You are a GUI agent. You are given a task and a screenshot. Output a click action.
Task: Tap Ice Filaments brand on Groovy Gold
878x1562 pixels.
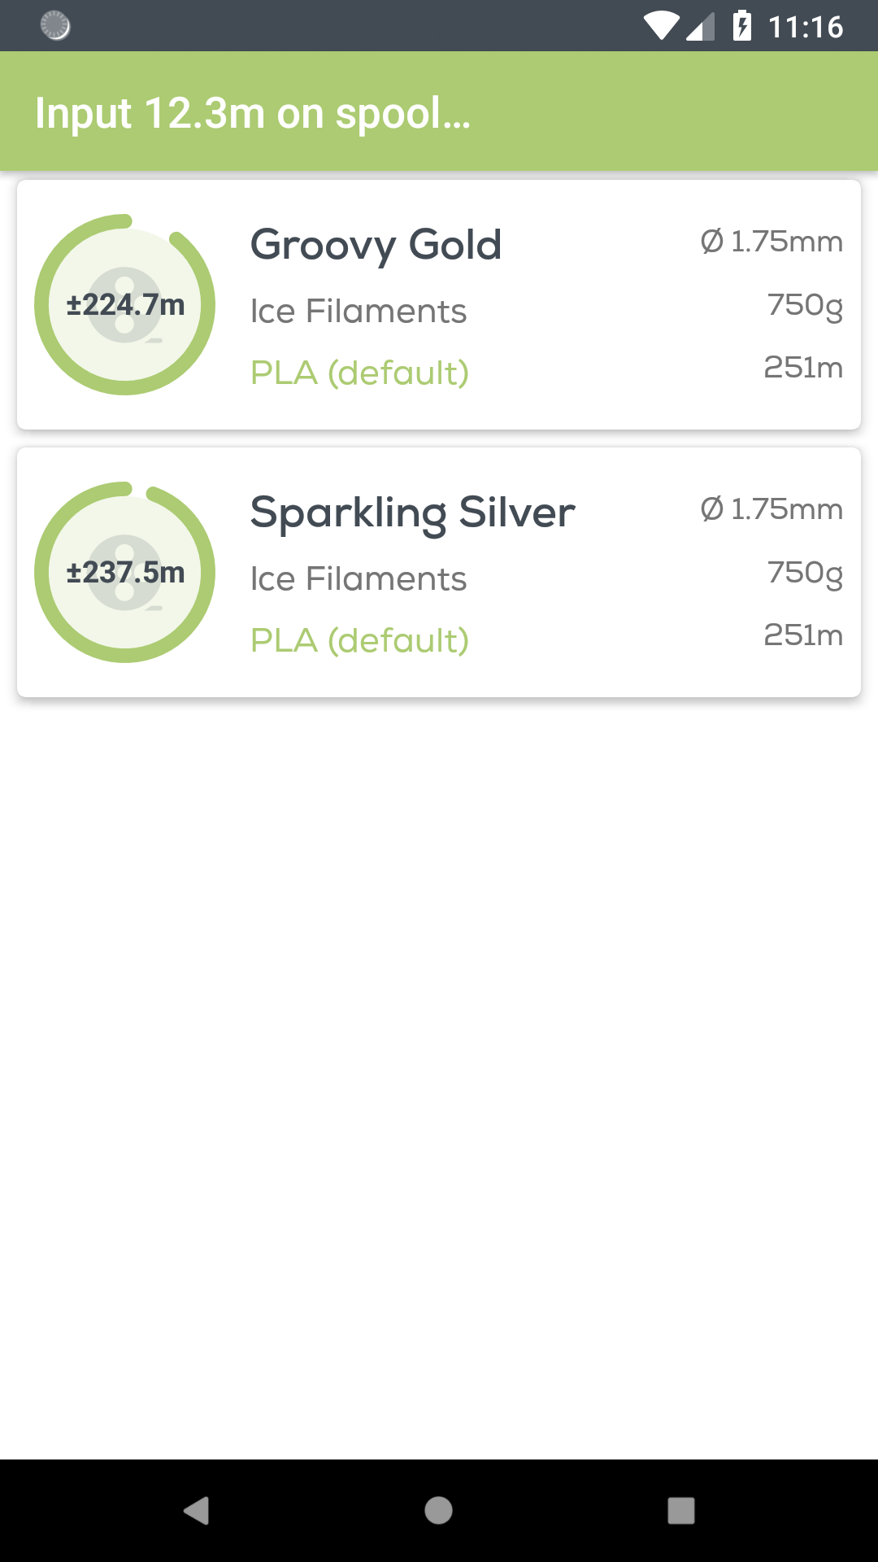click(358, 312)
